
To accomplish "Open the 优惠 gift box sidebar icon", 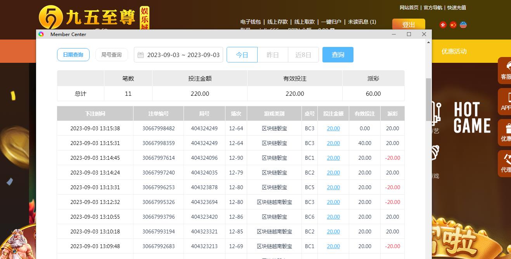I will [505, 132].
